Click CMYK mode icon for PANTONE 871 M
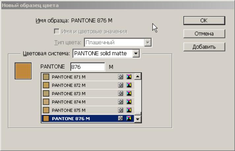Viewport: 235px width, 151px height. point(129,77)
